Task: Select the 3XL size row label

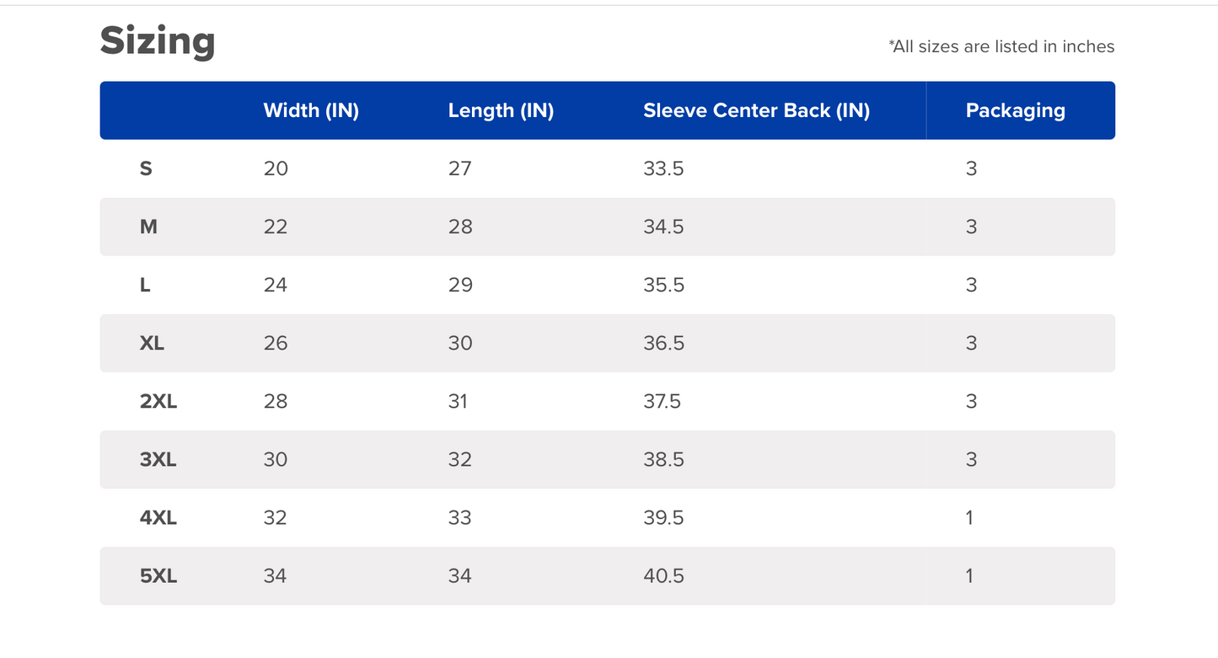Action: (158, 459)
